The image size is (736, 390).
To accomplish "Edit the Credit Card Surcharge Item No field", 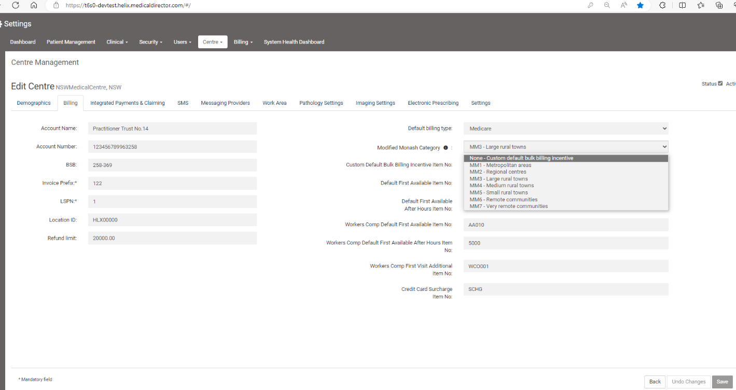I will tap(566, 289).
